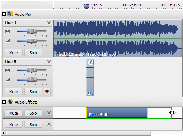Click the 00:02:19.0 mark on the ruler
The image size is (183, 136).
coord(131,5)
